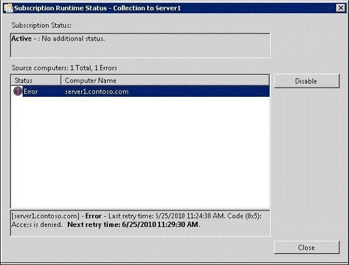Select the server1.contoso.com computer name entry
This screenshot has width=349, height=265.
(97, 91)
